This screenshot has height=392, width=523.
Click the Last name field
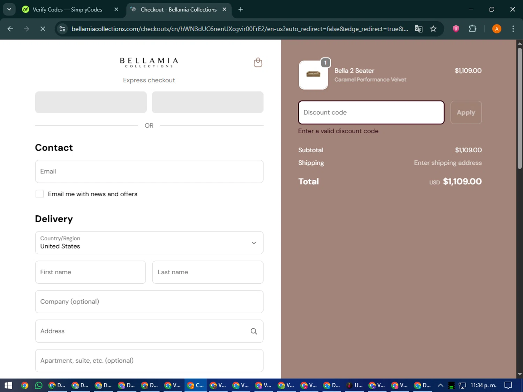pos(208,272)
